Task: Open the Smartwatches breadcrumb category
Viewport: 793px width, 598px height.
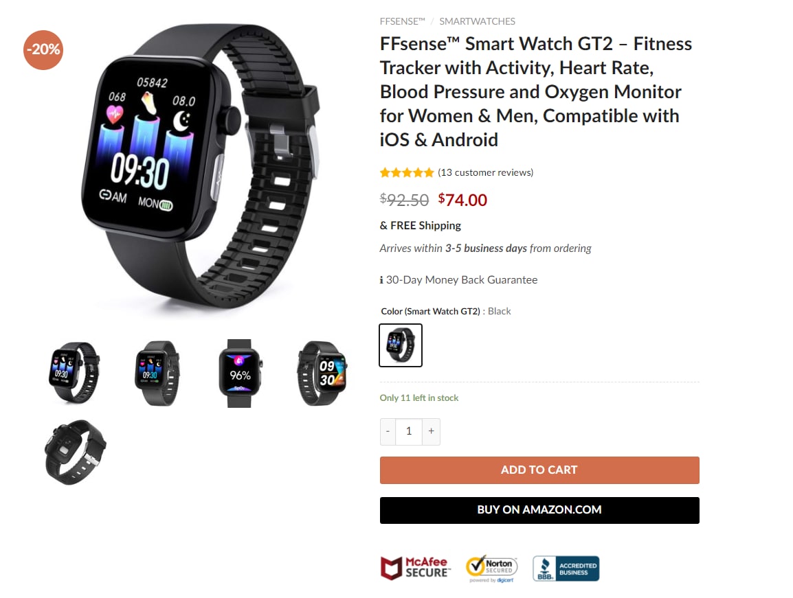Action: tap(477, 21)
